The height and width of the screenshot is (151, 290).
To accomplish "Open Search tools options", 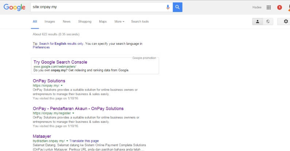I will pyautogui.click(x=140, y=21).
